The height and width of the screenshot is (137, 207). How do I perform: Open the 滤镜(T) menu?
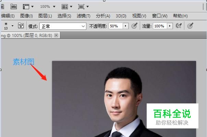[83, 16]
